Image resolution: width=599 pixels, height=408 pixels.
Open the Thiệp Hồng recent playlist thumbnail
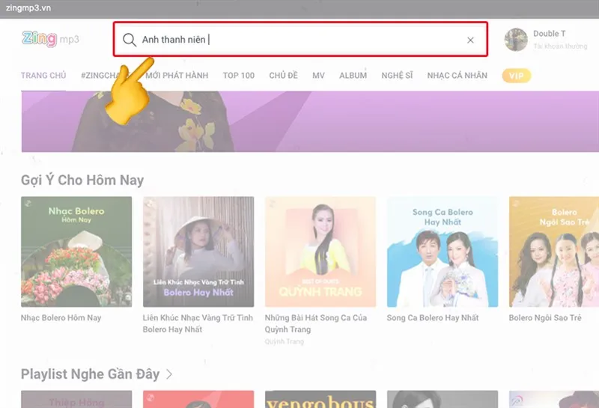click(76, 399)
